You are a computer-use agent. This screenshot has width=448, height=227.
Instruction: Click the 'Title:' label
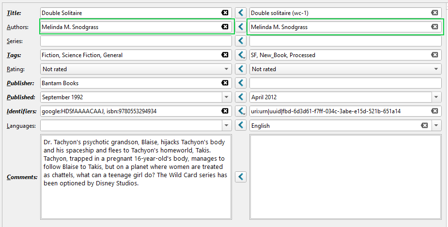coord(14,13)
